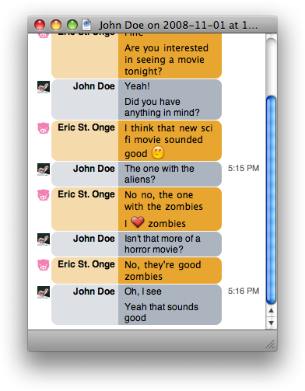Click the message "No no, the one with the zombies"
The image size is (305, 391).
click(x=163, y=201)
